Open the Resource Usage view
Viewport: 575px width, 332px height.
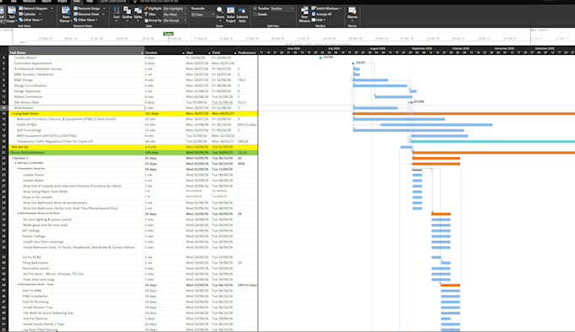[86, 8]
